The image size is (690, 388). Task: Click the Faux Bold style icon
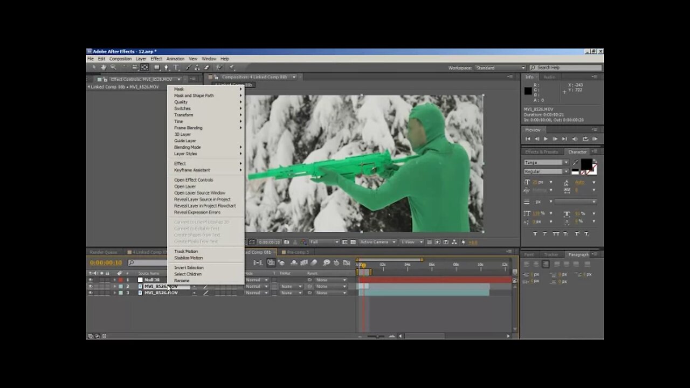click(x=535, y=233)
